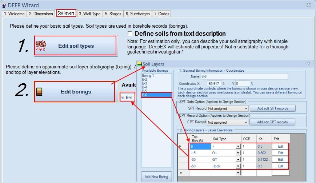Image resolution: width=316 pixels, height=183 pixels.
Task: Open the 1. Welcome tab
Action: pyautogui.click(x=14, y=14)
